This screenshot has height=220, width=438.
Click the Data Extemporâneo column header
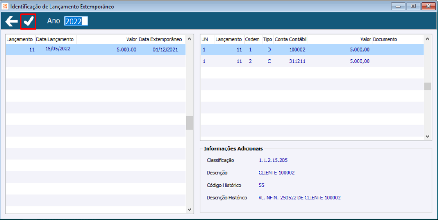[x=160, y=39]
